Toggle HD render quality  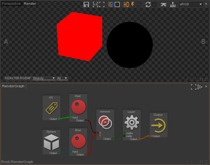(x=126, y=4)
